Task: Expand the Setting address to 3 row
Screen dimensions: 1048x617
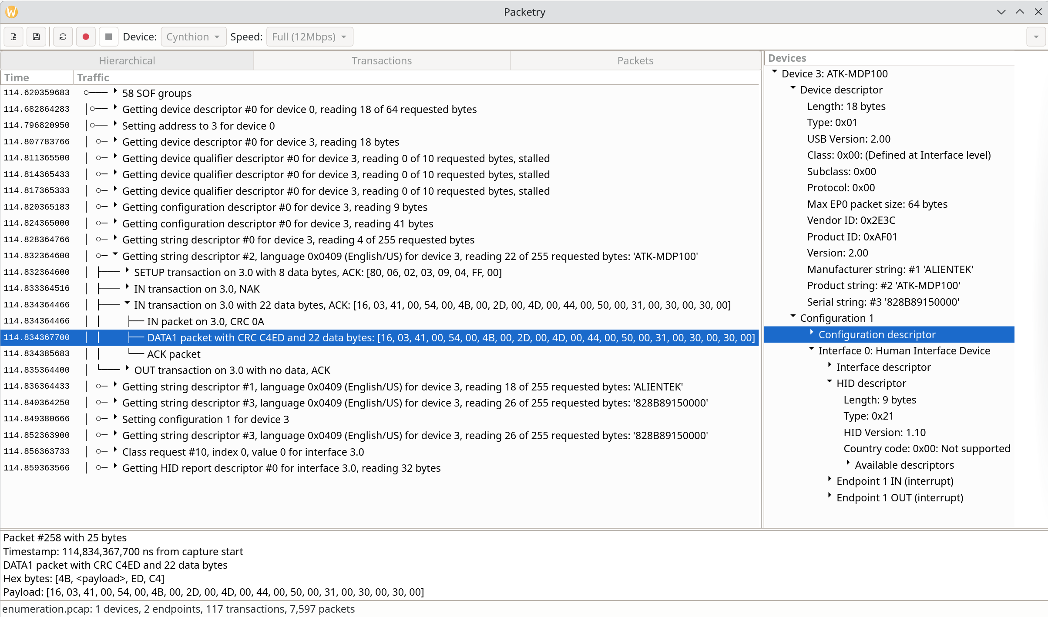Action: coord(115,124)
